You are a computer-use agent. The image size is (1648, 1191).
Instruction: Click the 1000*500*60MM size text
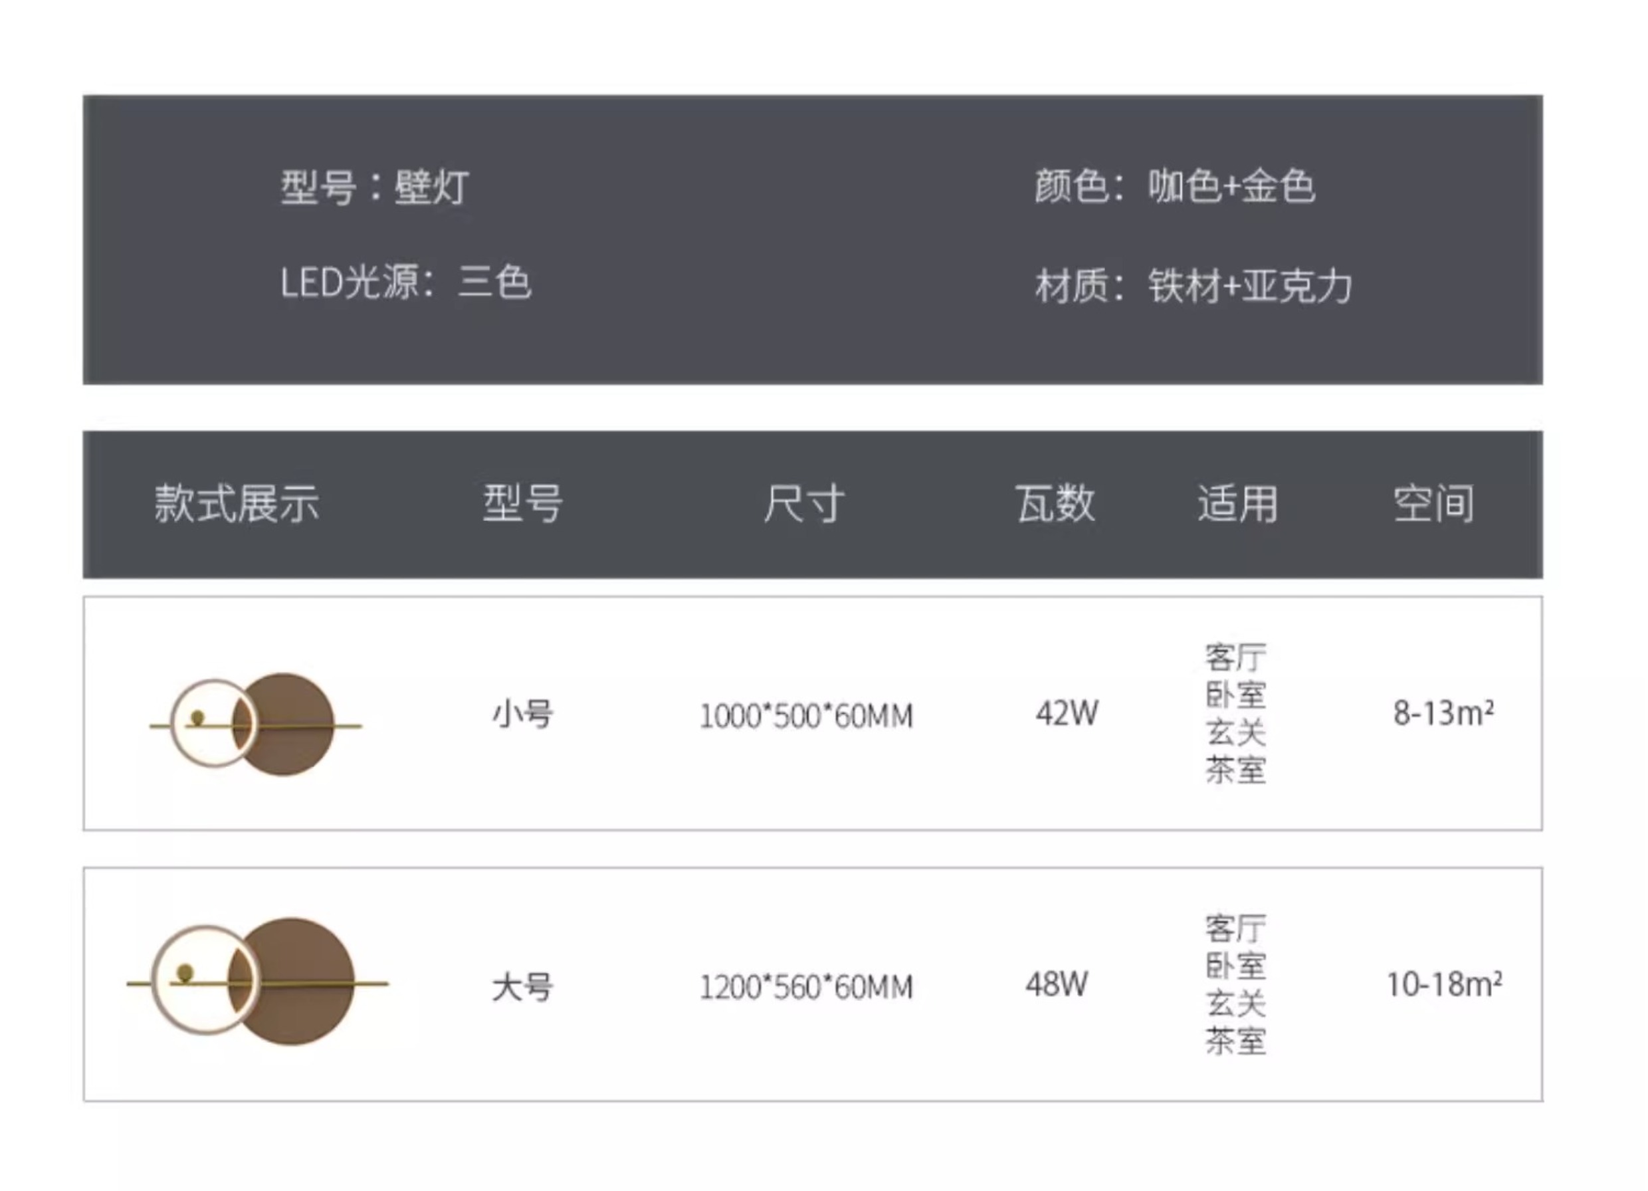(x=806, y=716)
